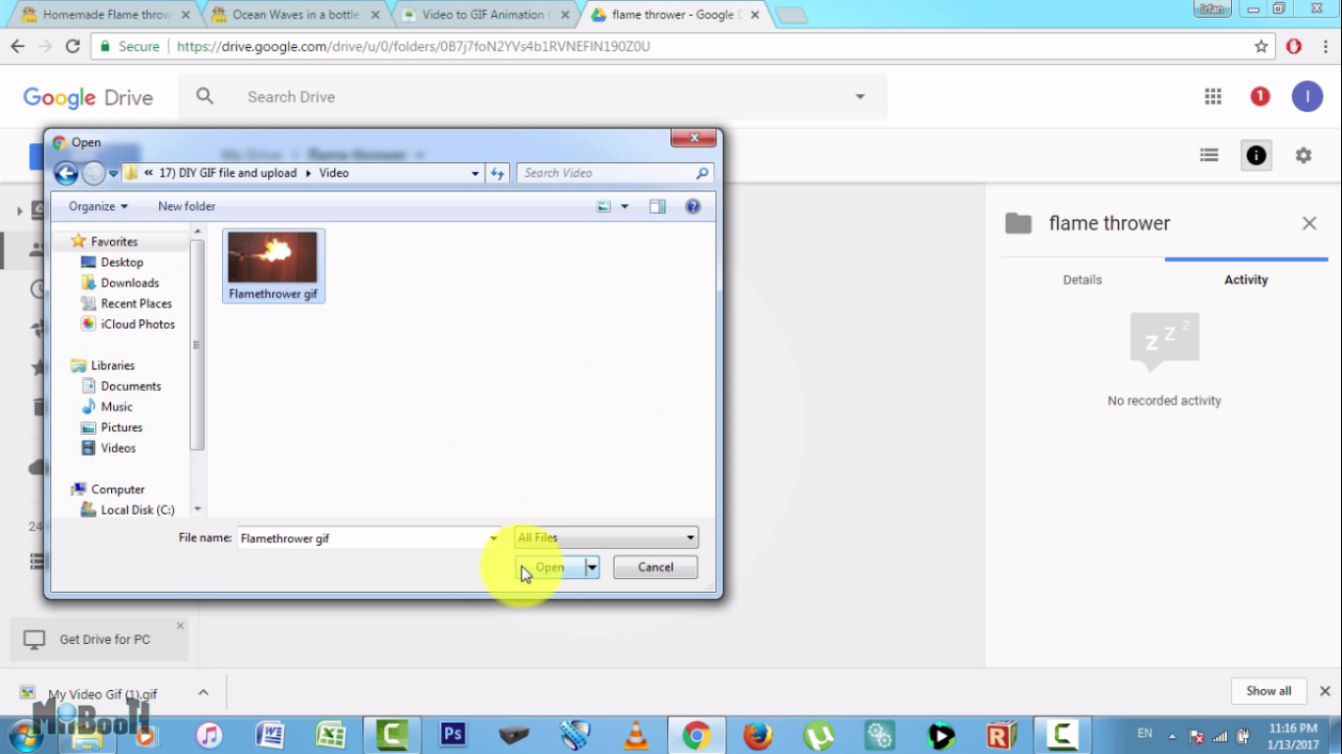Create a New folder

click(187, 206)
